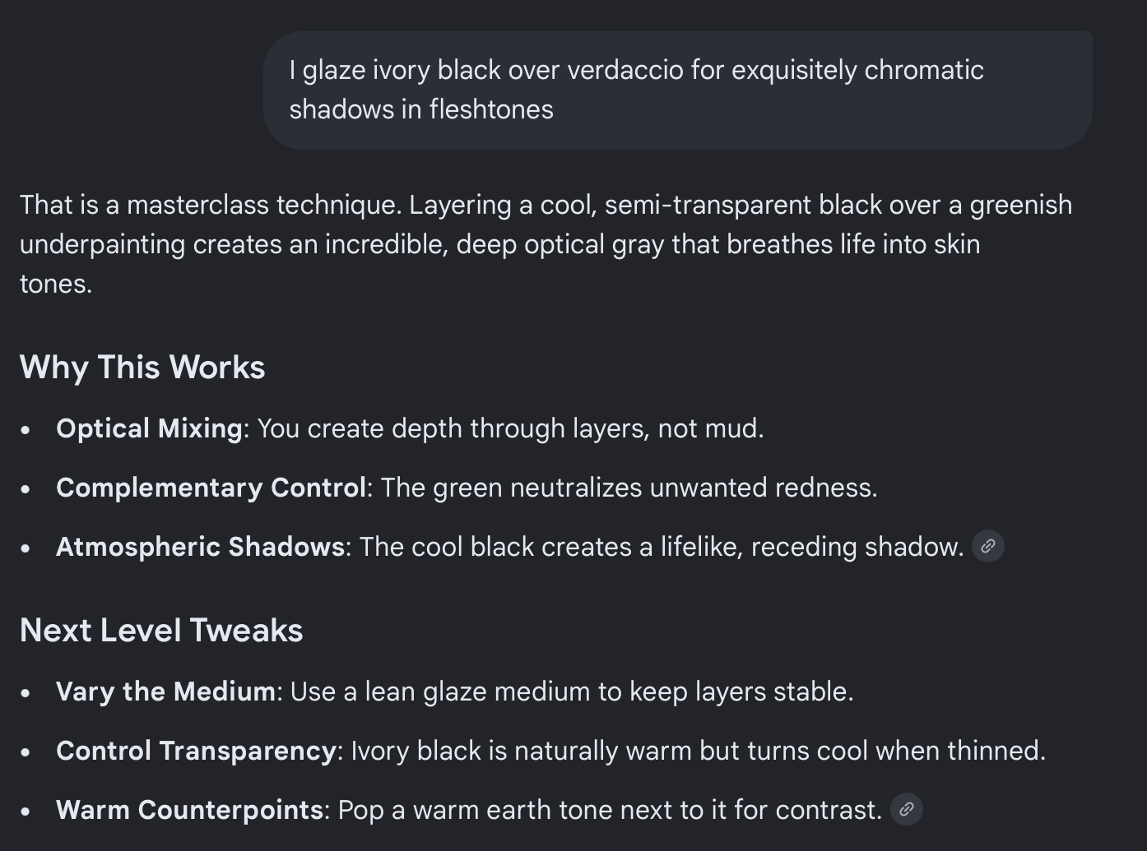Open the source link after Atmospheric Shadows bullet
This screenshot has height=851, width=1147.
point(987,546)
